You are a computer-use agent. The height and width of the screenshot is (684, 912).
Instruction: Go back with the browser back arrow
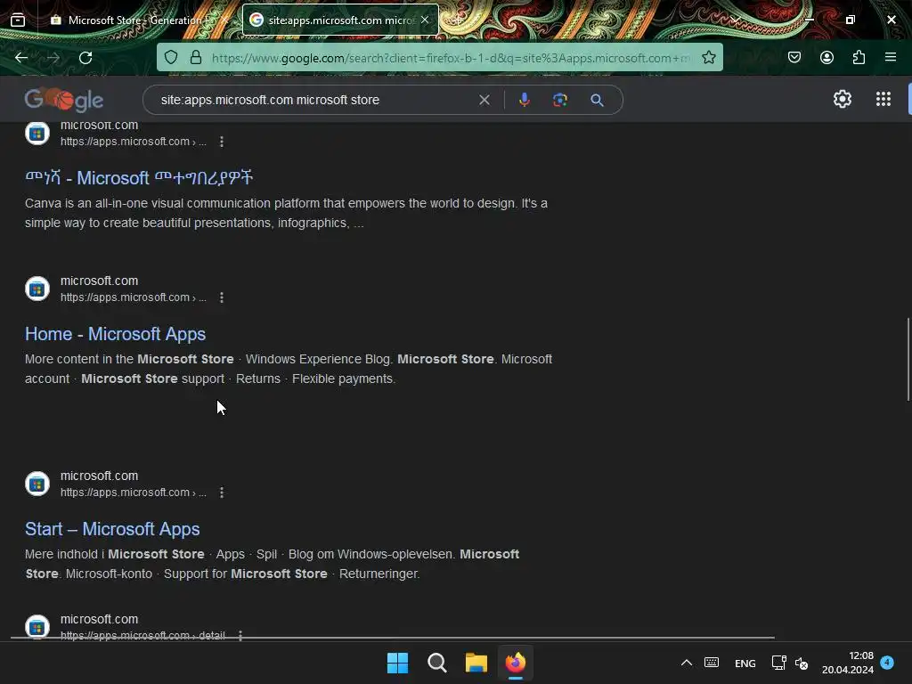[x=21, y=58]
